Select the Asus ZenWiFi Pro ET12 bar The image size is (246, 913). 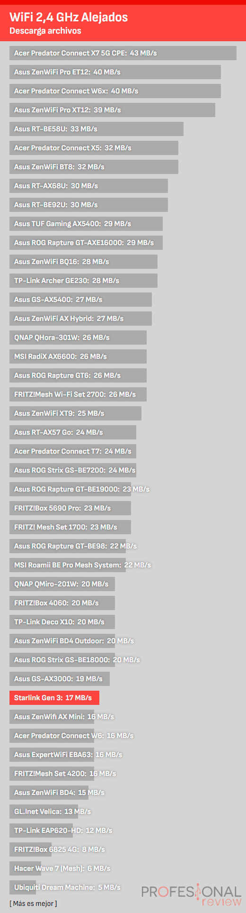115,72
